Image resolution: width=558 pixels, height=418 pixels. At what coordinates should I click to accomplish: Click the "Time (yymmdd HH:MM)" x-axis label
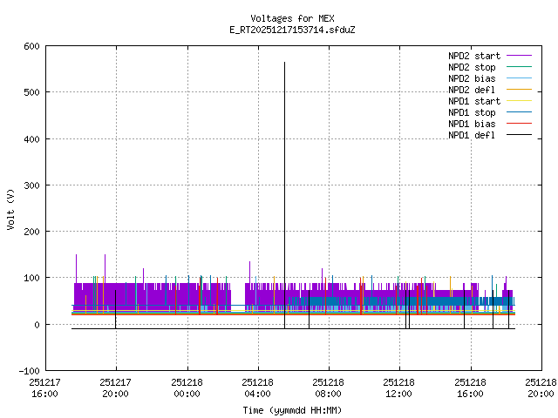(x=292, y=409)
